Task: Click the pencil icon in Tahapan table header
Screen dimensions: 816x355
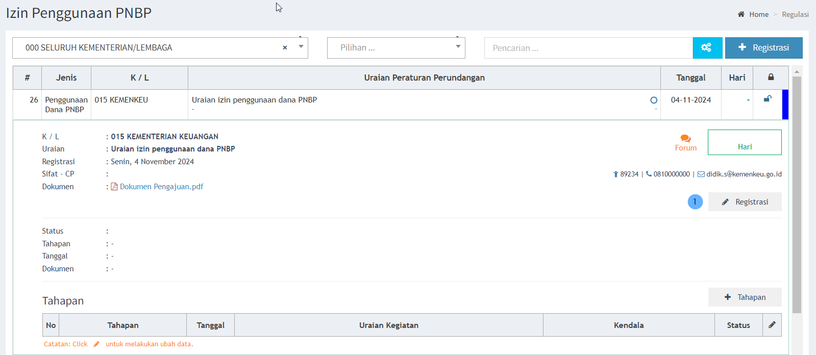Action: pyautogui.click(x=772, y=325)
